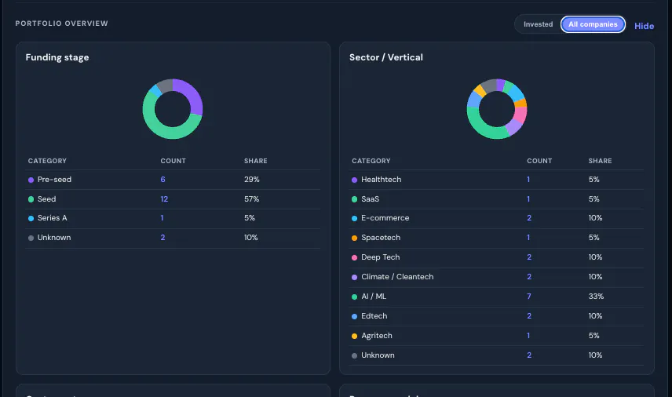Hide the Portfolio Overview section
672x397 pixels.
coord(644,26)
